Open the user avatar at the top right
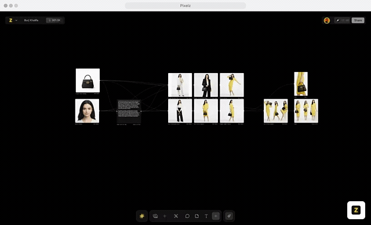This screenshot has height=225, width=371. point(327,20)
